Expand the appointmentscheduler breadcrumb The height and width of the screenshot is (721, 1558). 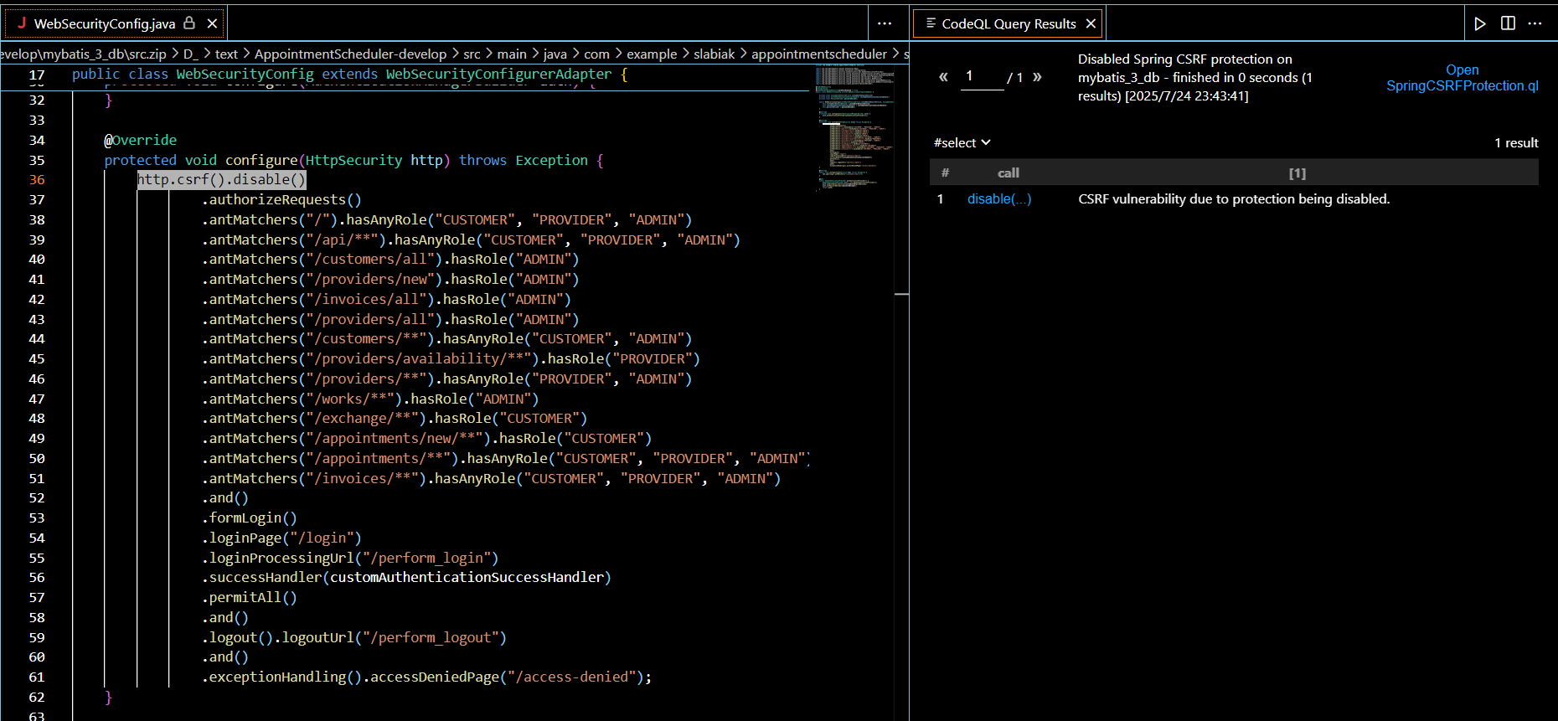[x=818, y=54]
